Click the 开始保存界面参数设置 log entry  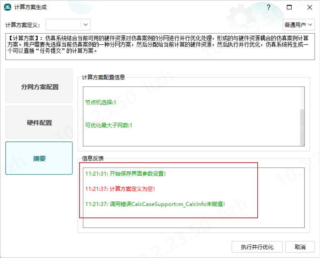(x=125, y=174)
